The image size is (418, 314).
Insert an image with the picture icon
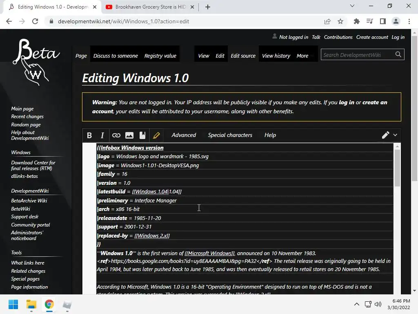(129, 135)
